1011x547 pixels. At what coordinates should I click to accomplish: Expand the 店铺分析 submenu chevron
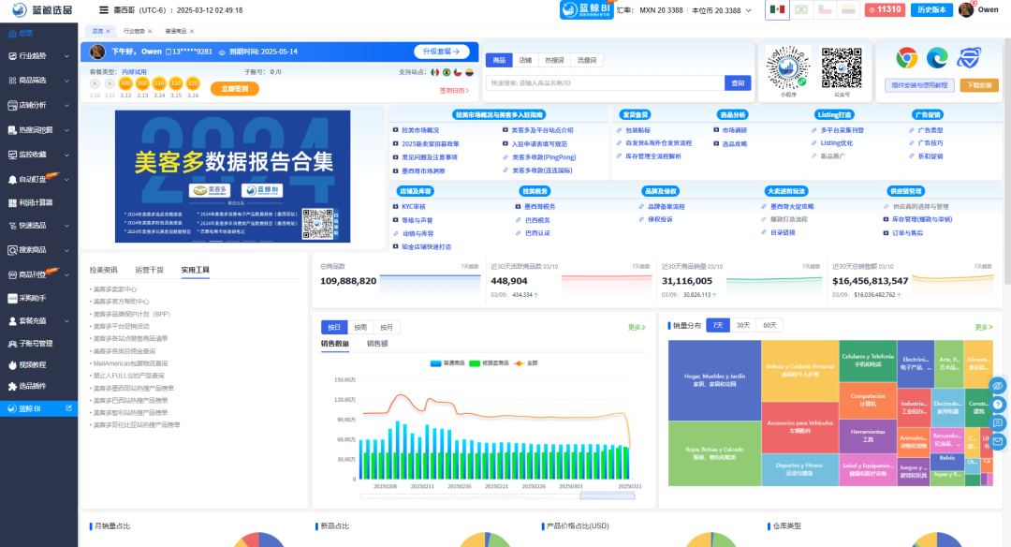(66, 105)
